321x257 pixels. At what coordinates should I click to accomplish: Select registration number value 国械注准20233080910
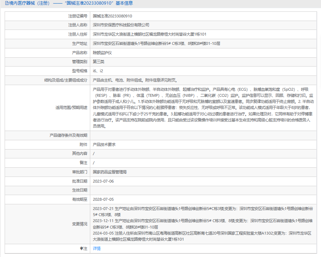click(112, 16)
